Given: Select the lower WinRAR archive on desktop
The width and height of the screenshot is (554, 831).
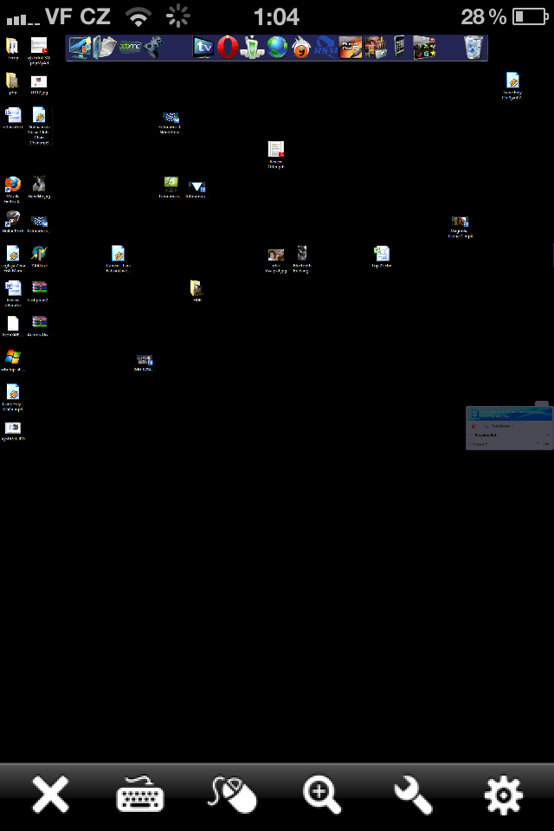Looking at the screenshot, I should 39,323.
